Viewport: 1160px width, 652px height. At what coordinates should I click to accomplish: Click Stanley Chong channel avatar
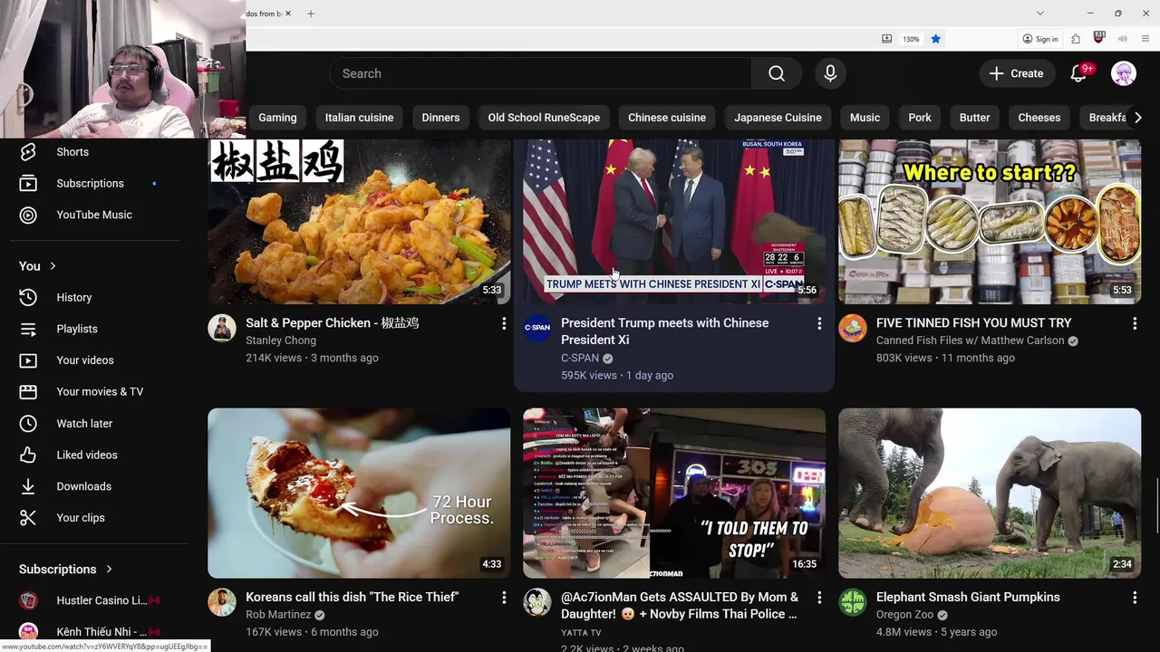click(222, 328)
